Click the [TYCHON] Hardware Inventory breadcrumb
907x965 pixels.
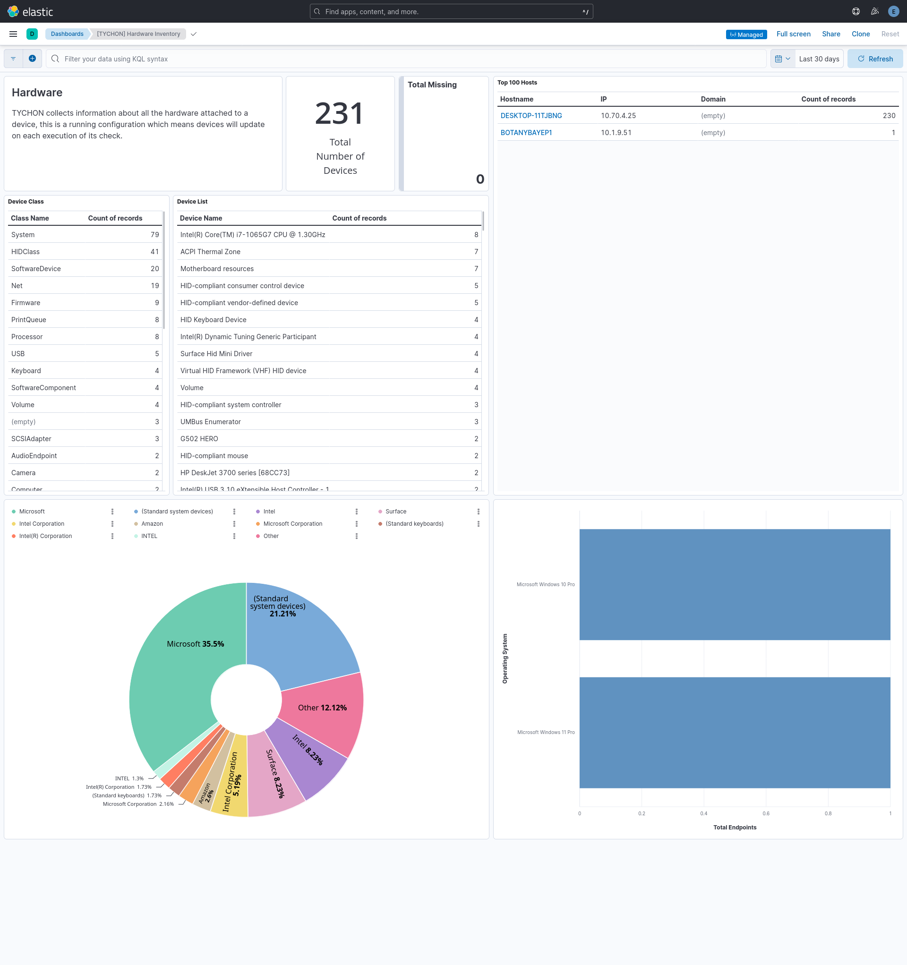pyautogui.click(x=138, y=34)
